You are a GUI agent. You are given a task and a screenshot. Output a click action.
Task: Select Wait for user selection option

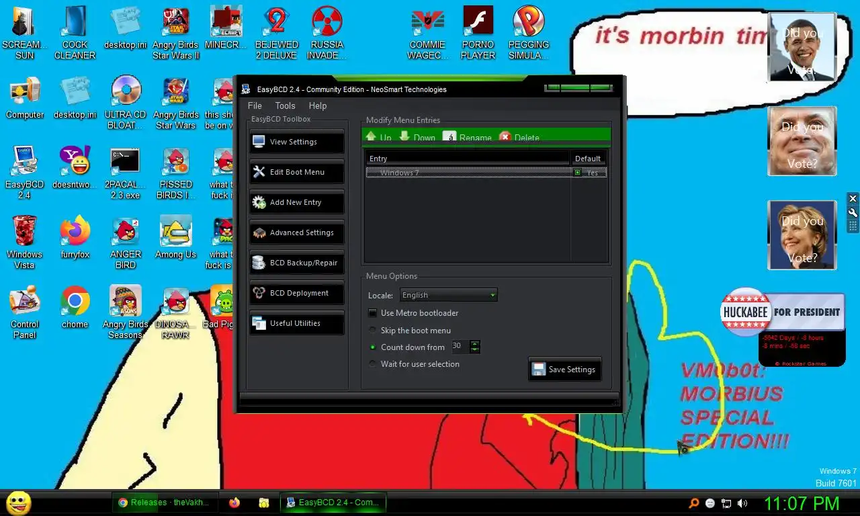tap(373, 364)
